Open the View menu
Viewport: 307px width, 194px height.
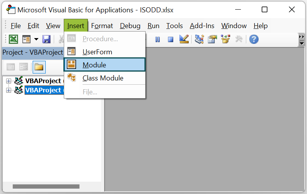[x=53, y=26]
